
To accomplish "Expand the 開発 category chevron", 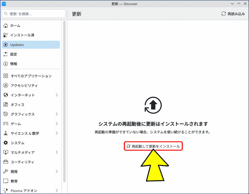I will 57,171.
